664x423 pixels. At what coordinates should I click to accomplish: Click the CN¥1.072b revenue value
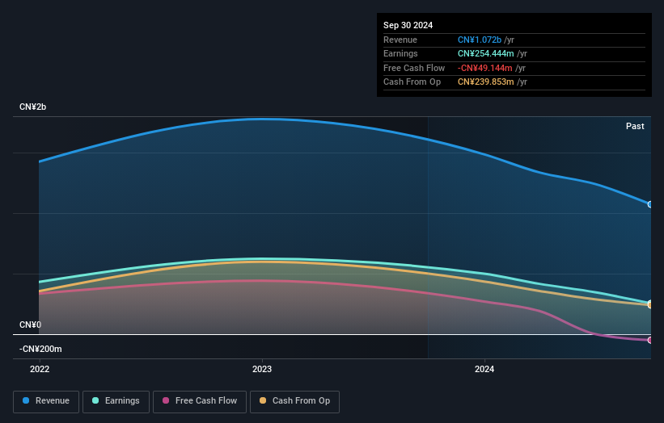[480, 40]
